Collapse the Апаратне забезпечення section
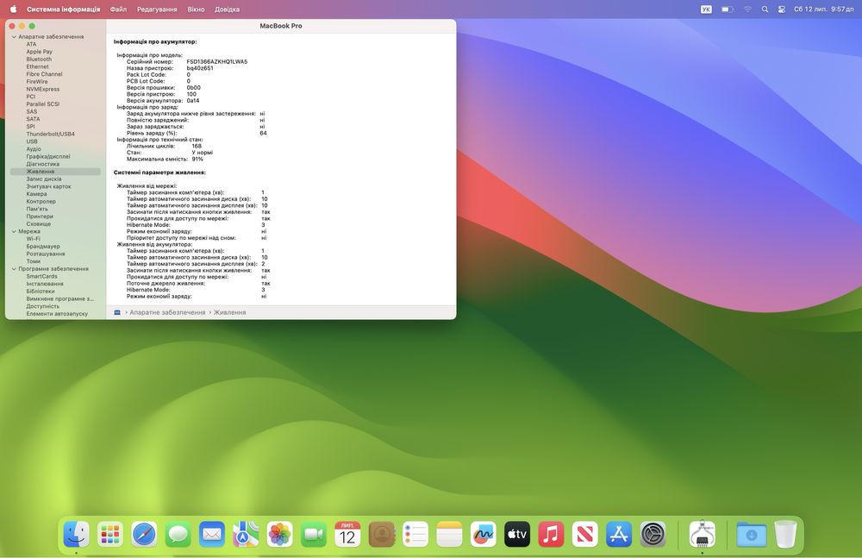This screenshot has height=558, width=862. [x=14, y=37]
